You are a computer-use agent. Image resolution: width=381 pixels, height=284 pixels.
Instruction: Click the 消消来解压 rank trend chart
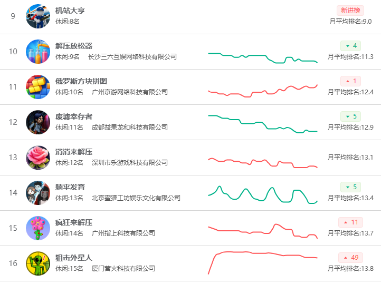coord(263,163)
